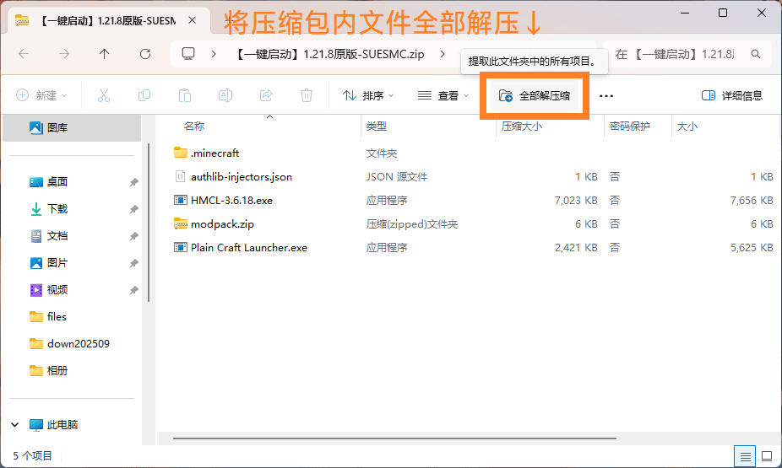Open the Sort (排序) dropdown

click(368, 96)
